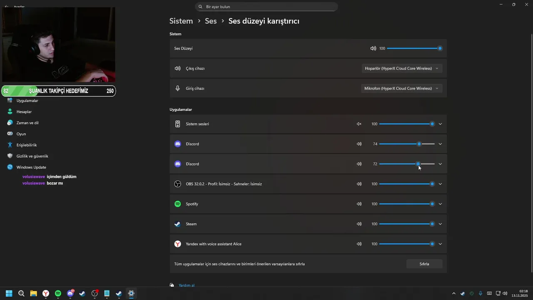Screen dimensions: 533x300
Task: Click the master Ses Düzeyi speaker icon
Action: point(373,48)
